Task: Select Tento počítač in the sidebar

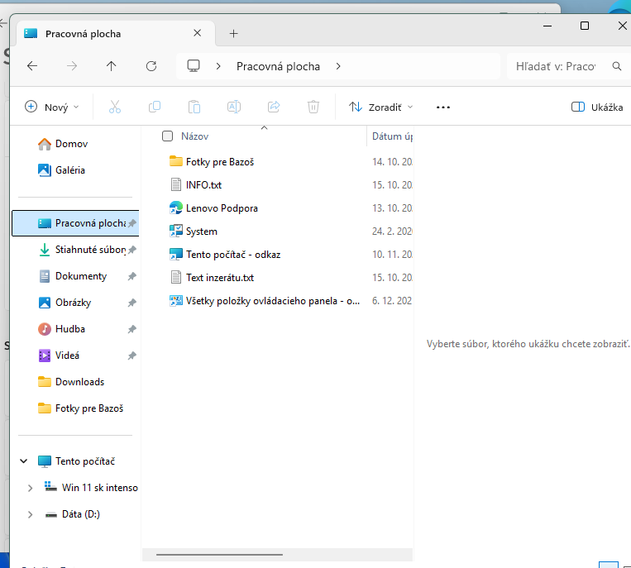Action: [76, 461]
